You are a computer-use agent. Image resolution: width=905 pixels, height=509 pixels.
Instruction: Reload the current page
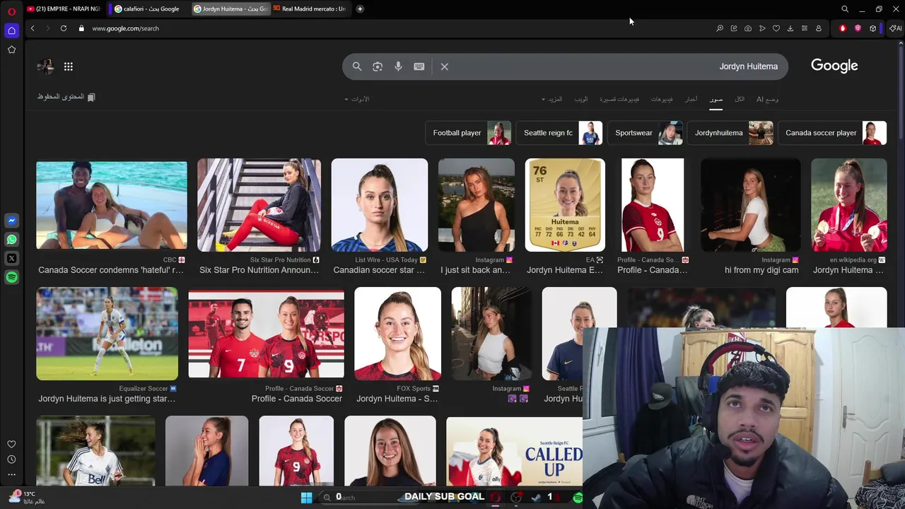[64, 28]
